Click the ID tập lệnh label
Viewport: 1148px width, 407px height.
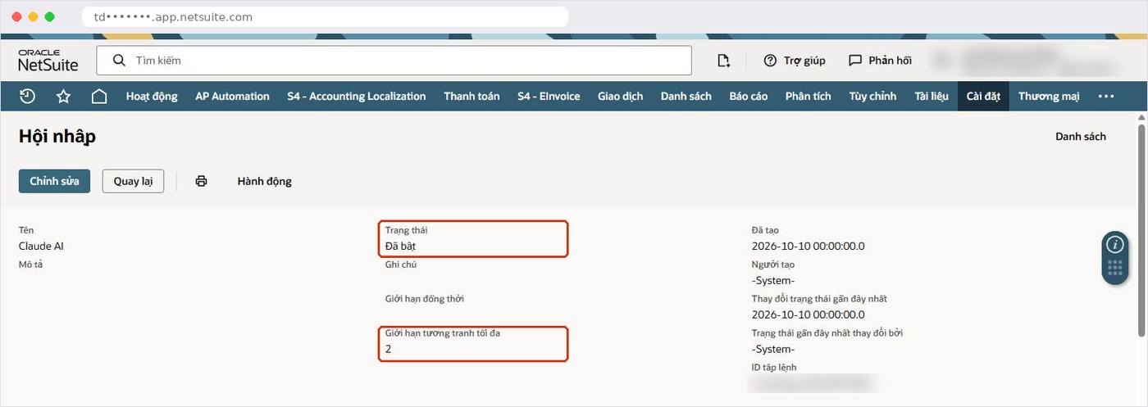point(774,368)
